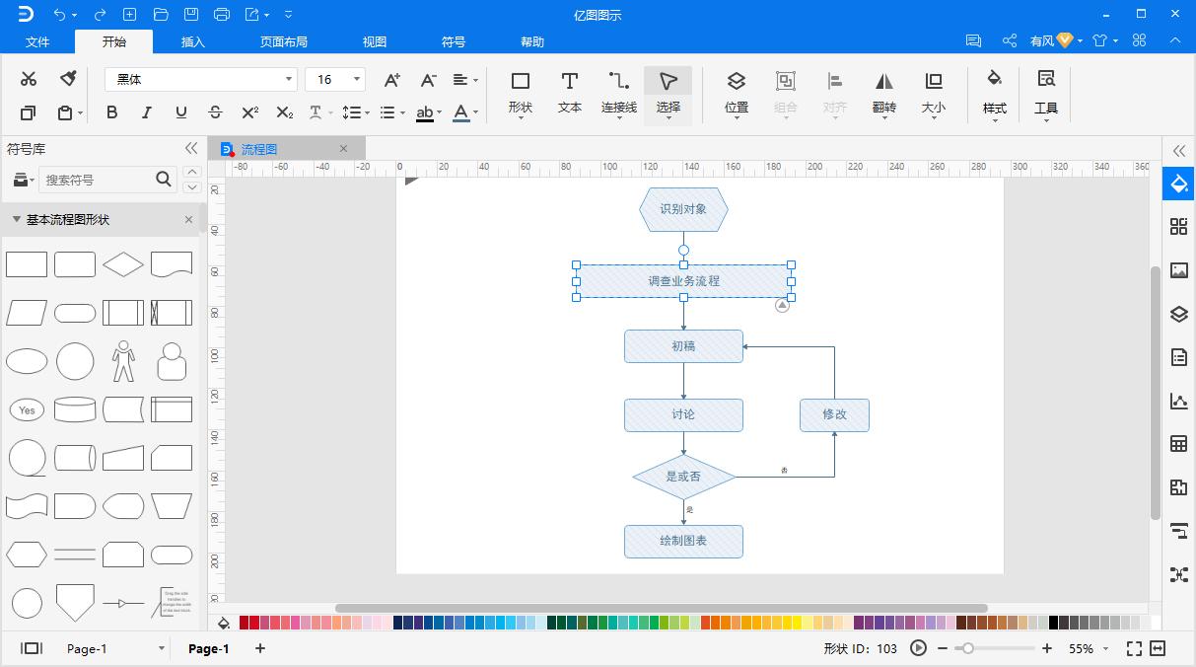Toggle italic text formatting
The width and height of the screenshot is (1196, 667).
coord(146,112)
